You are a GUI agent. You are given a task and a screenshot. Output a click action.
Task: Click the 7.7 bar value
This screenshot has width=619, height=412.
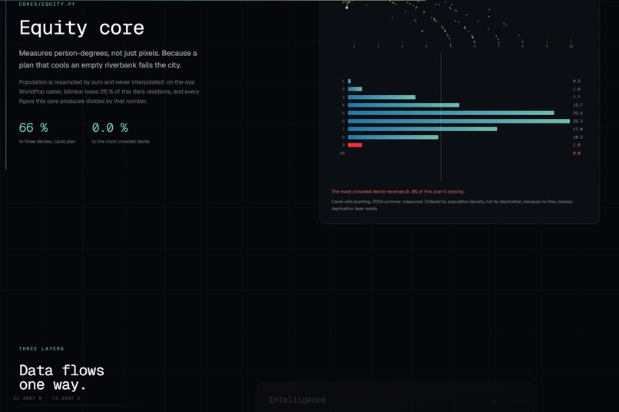tap(577, 97)
